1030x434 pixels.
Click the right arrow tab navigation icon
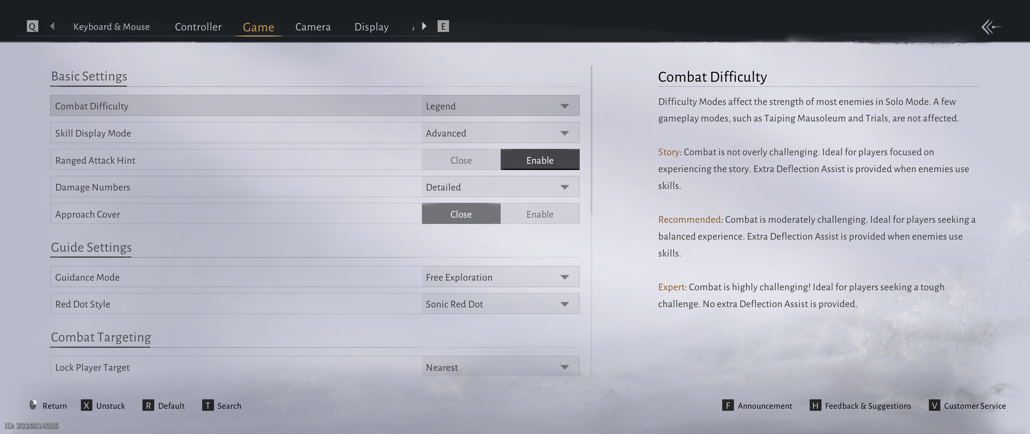[x=424, y=26]
